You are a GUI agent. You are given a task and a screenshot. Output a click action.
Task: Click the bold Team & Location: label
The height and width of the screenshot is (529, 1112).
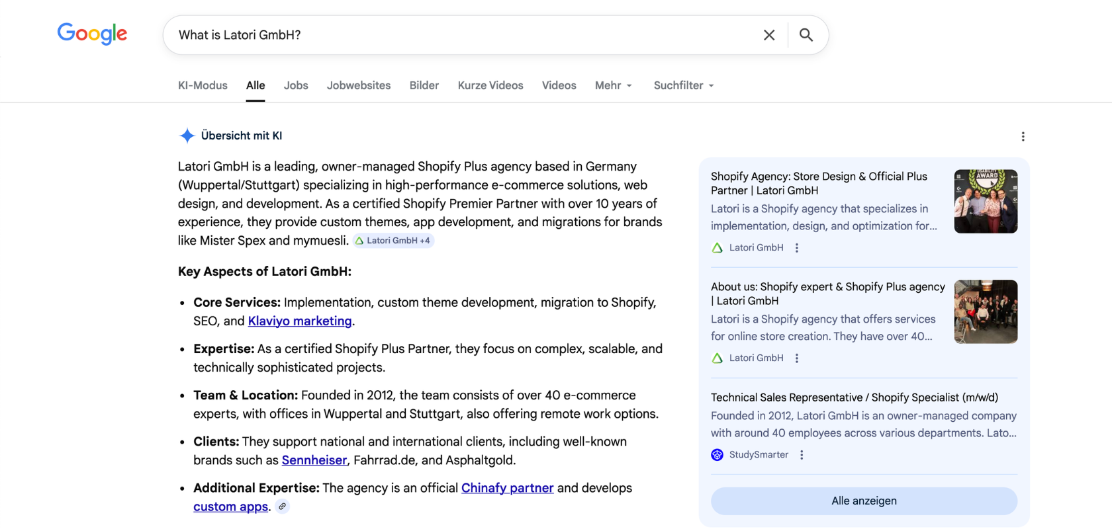246,395
